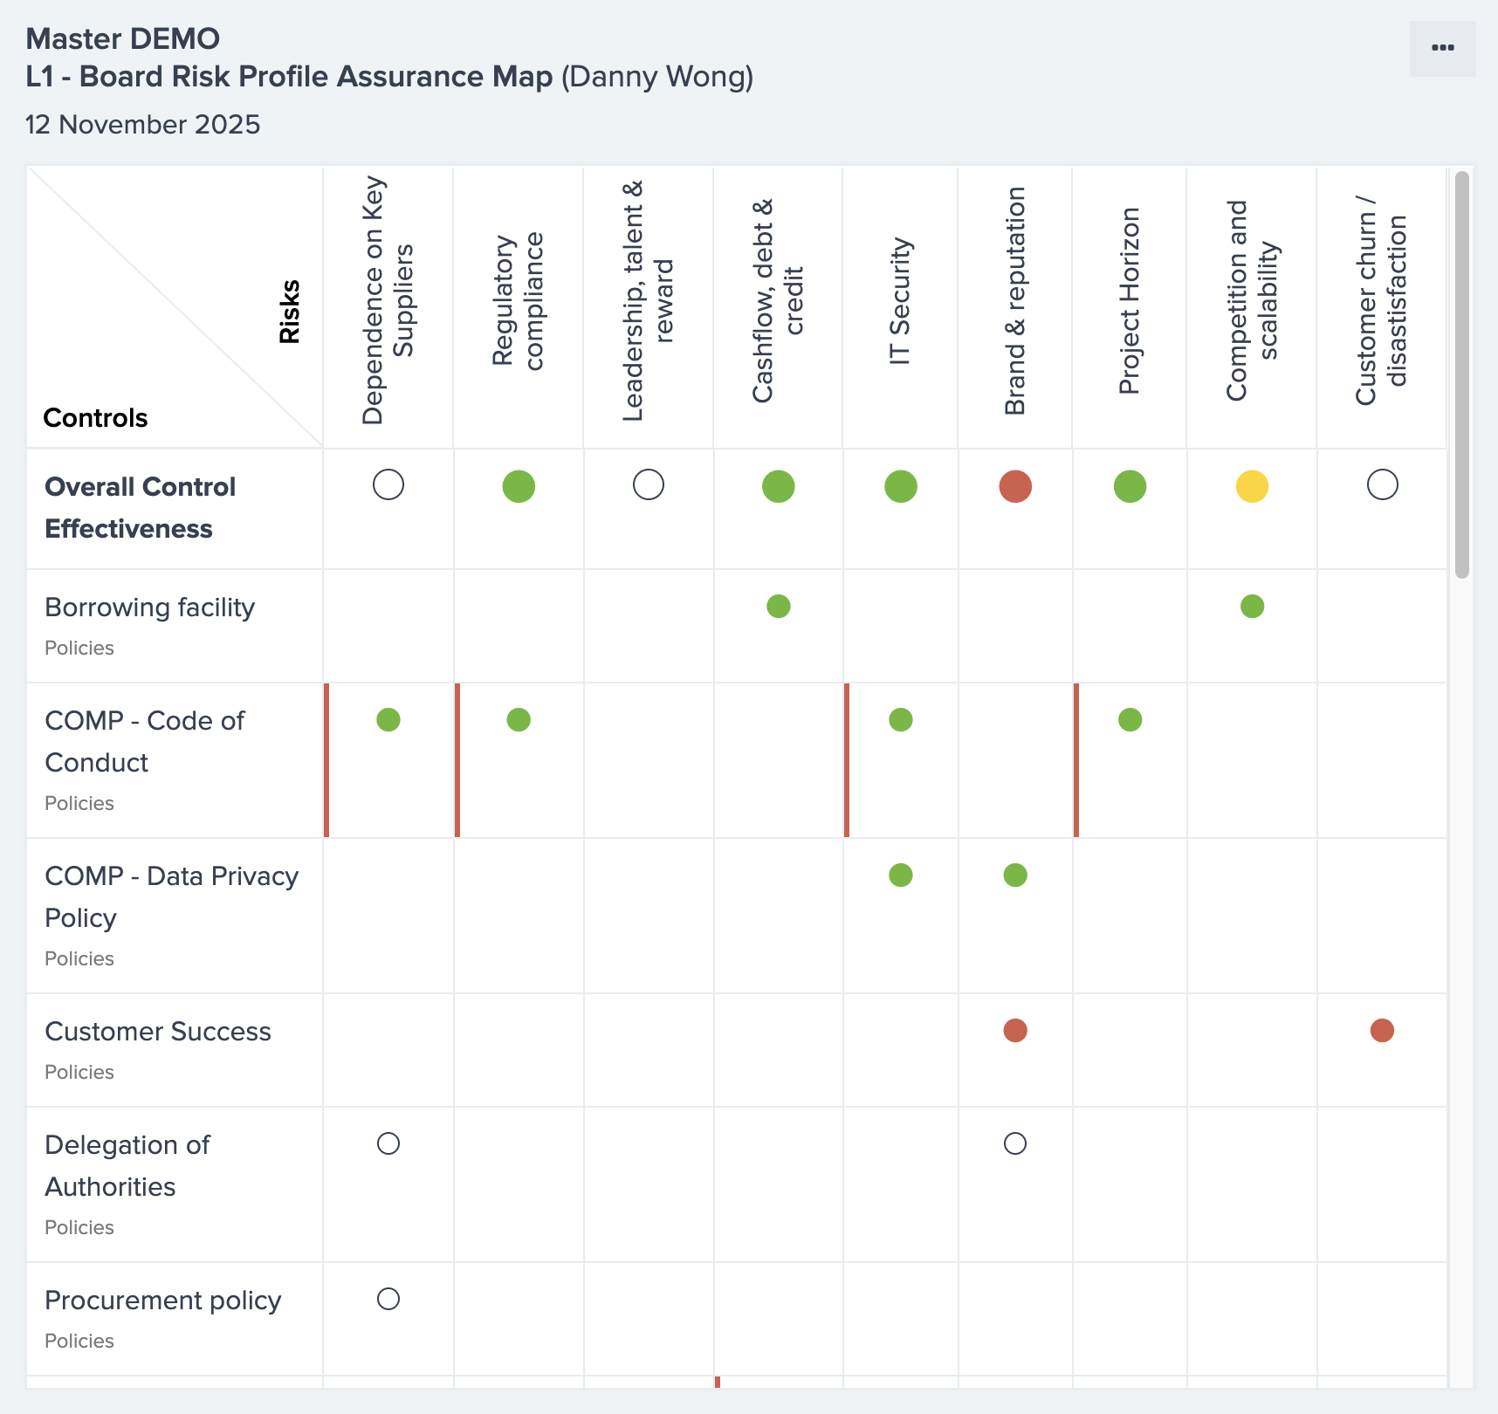The width and height of the screenshot is (1498, 1414).
Task: Click green overall indicator for Regulatory compliance
Action: point(519,486)
